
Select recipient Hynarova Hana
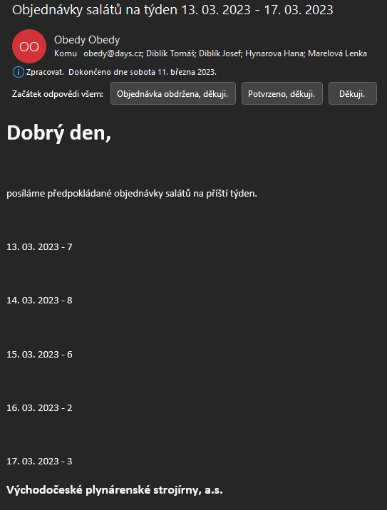point(274,53)
